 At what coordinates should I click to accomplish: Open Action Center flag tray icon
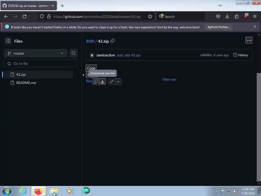[x=223, y=191]
